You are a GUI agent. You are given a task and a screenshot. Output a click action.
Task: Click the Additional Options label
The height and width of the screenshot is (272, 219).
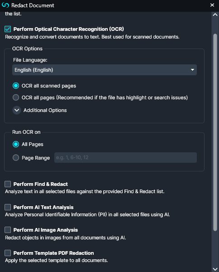pos(45,110)
